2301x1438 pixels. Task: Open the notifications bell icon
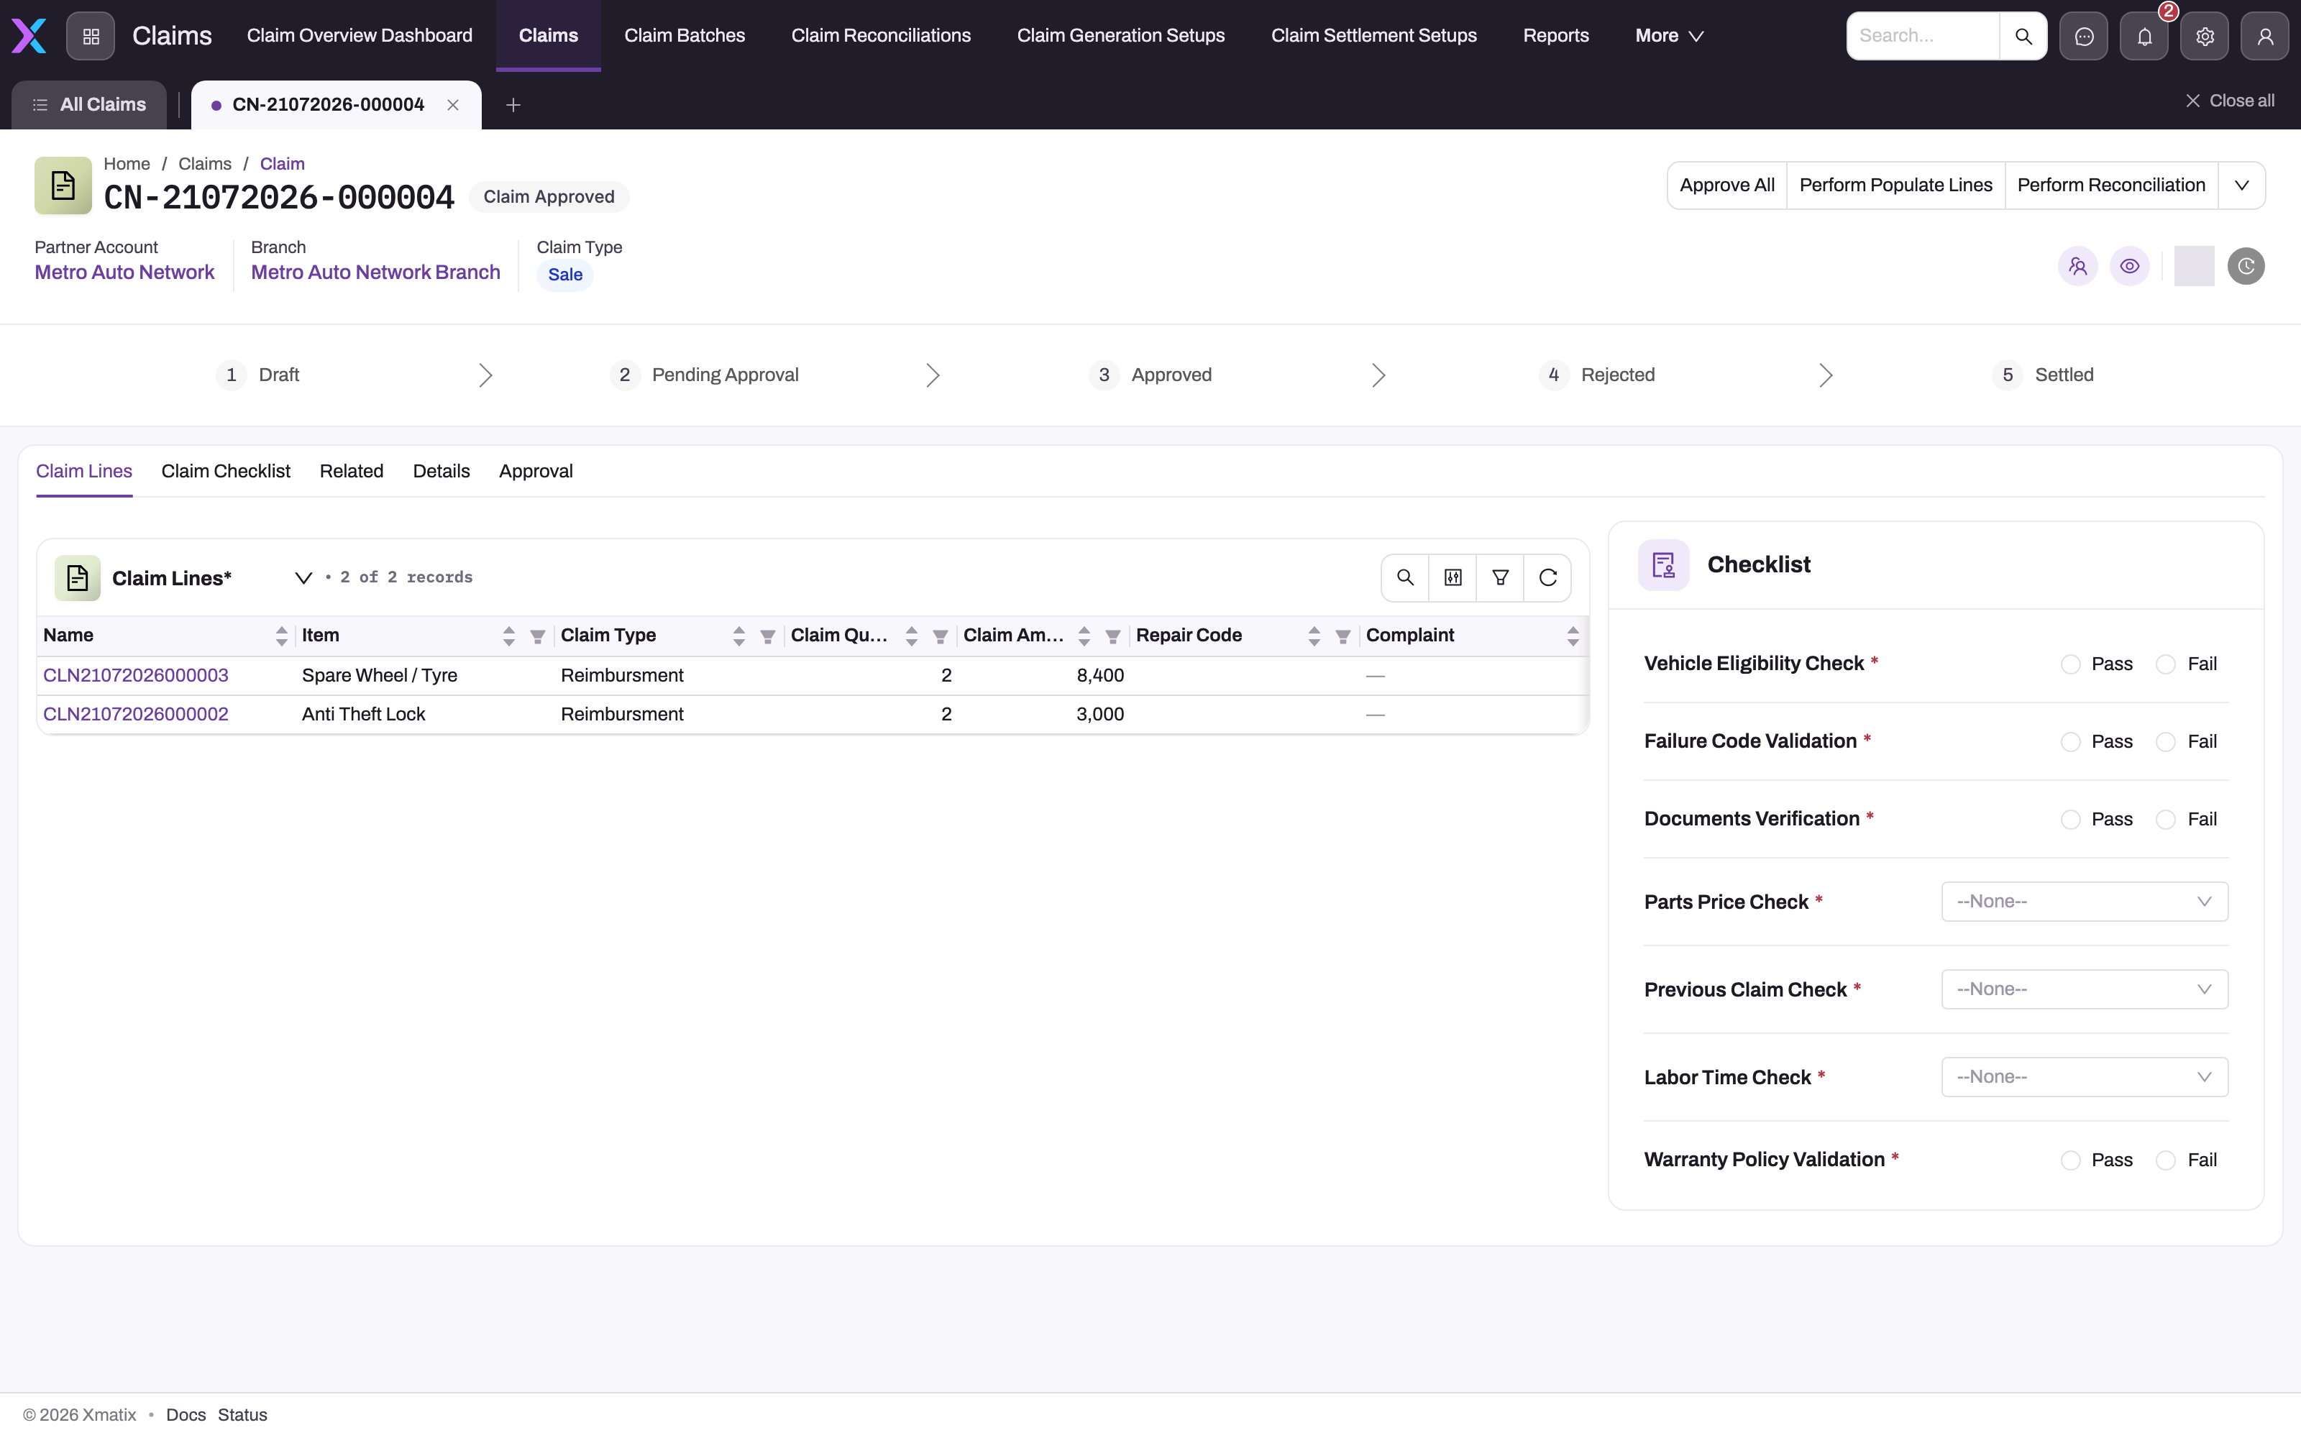[x=2144, y=36]
